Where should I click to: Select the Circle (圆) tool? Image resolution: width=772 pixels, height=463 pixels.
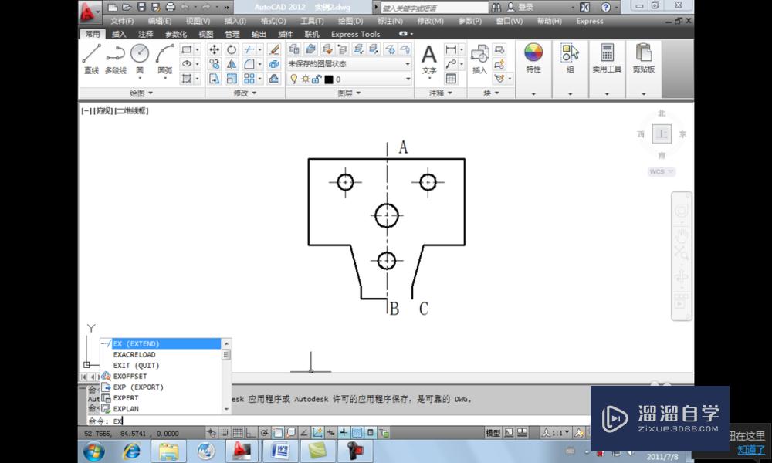141,52
